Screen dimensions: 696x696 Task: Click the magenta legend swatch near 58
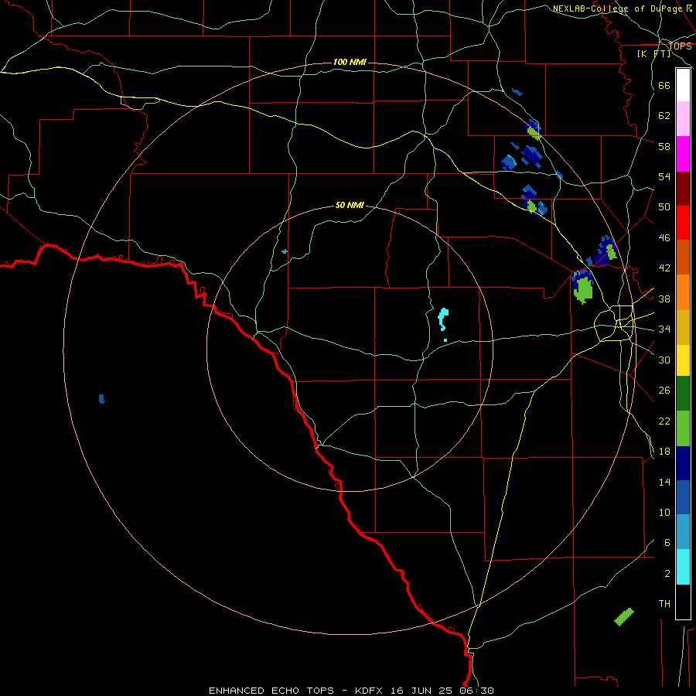tap(683, 154)
